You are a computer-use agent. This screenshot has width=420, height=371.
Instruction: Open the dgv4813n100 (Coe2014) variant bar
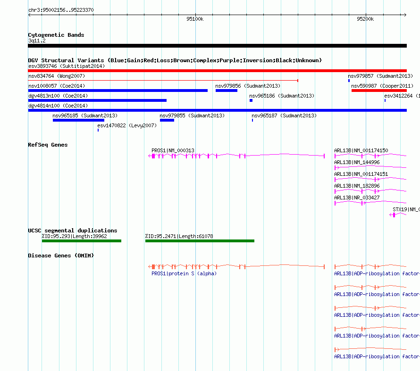pos(97,100)
